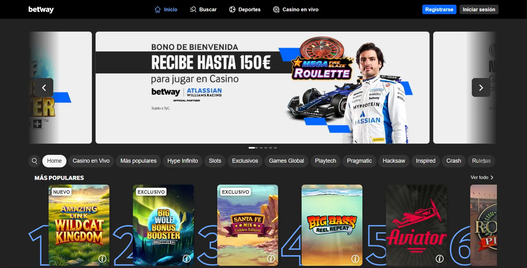
Task: Open the Playtech provider tab
Action: click(325, 161)
